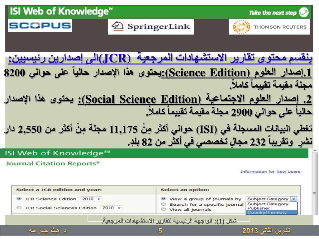The height and width of the screenshot is (239, 319).
Task: Click the SpringerLink logo
Action: [151, 27]
